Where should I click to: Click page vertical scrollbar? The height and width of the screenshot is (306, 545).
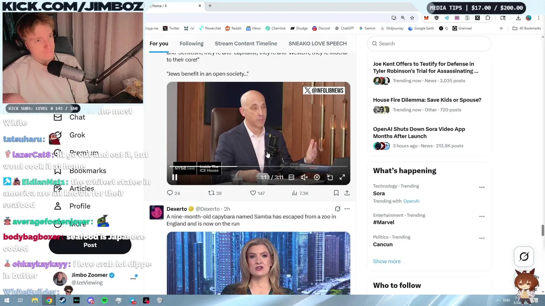pyautogui.click(x=542, y=230)
